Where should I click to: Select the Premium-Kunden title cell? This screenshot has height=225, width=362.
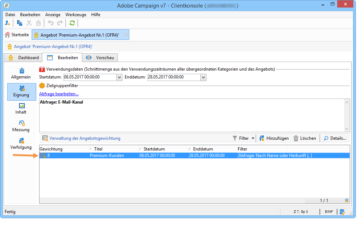coord(107,156)
